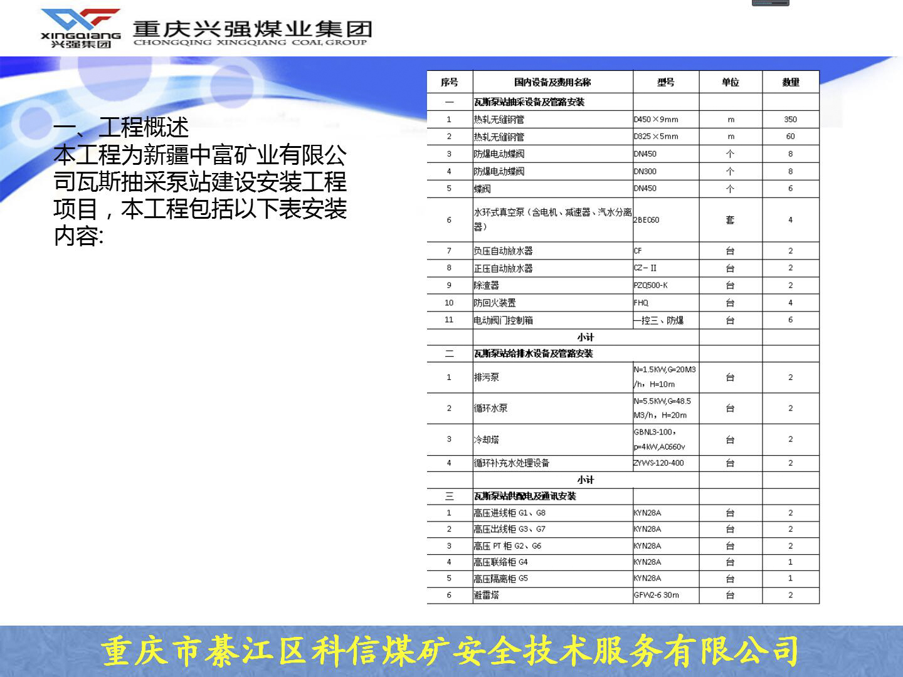
Task: Click the footer company name banner
Action: tap(450, 651)
